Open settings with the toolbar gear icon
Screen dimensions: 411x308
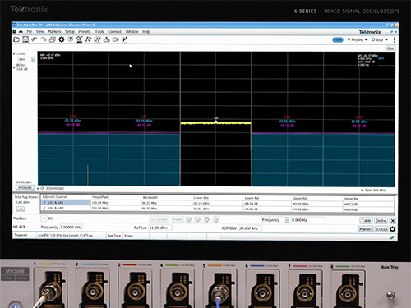[x=62, y=39]
